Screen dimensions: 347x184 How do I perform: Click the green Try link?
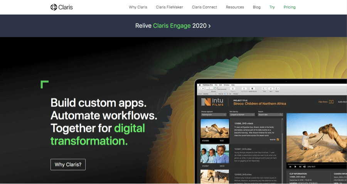click(x=272, y=7)
